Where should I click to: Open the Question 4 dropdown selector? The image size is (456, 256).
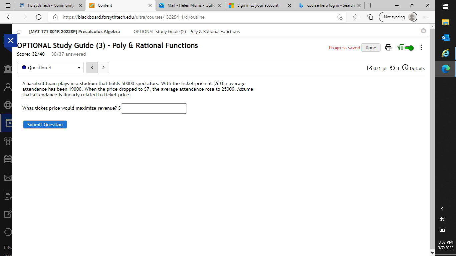[x=50, y=68]
